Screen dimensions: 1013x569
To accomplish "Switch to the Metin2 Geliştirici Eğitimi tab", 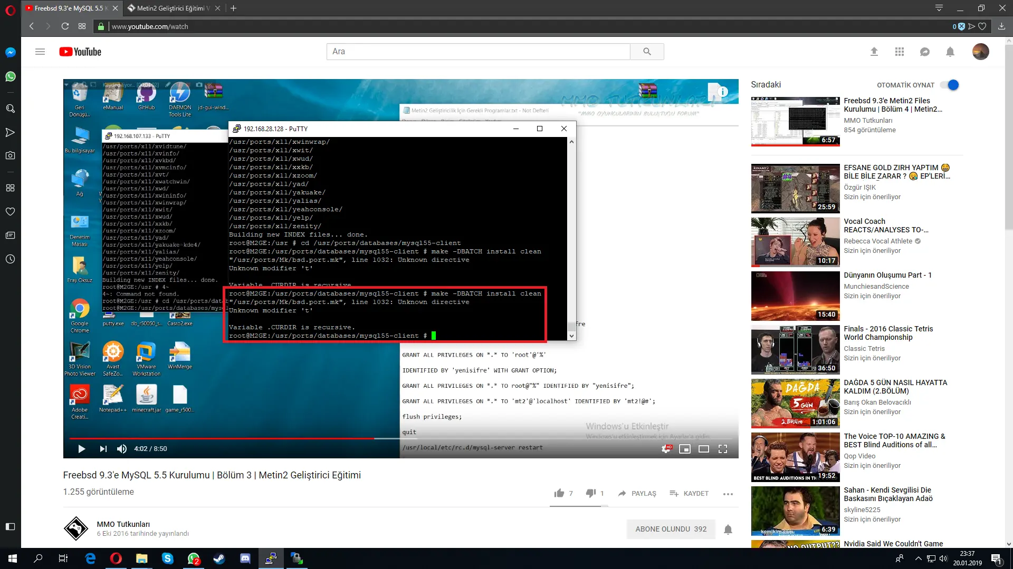I will [x=173, y=8].
